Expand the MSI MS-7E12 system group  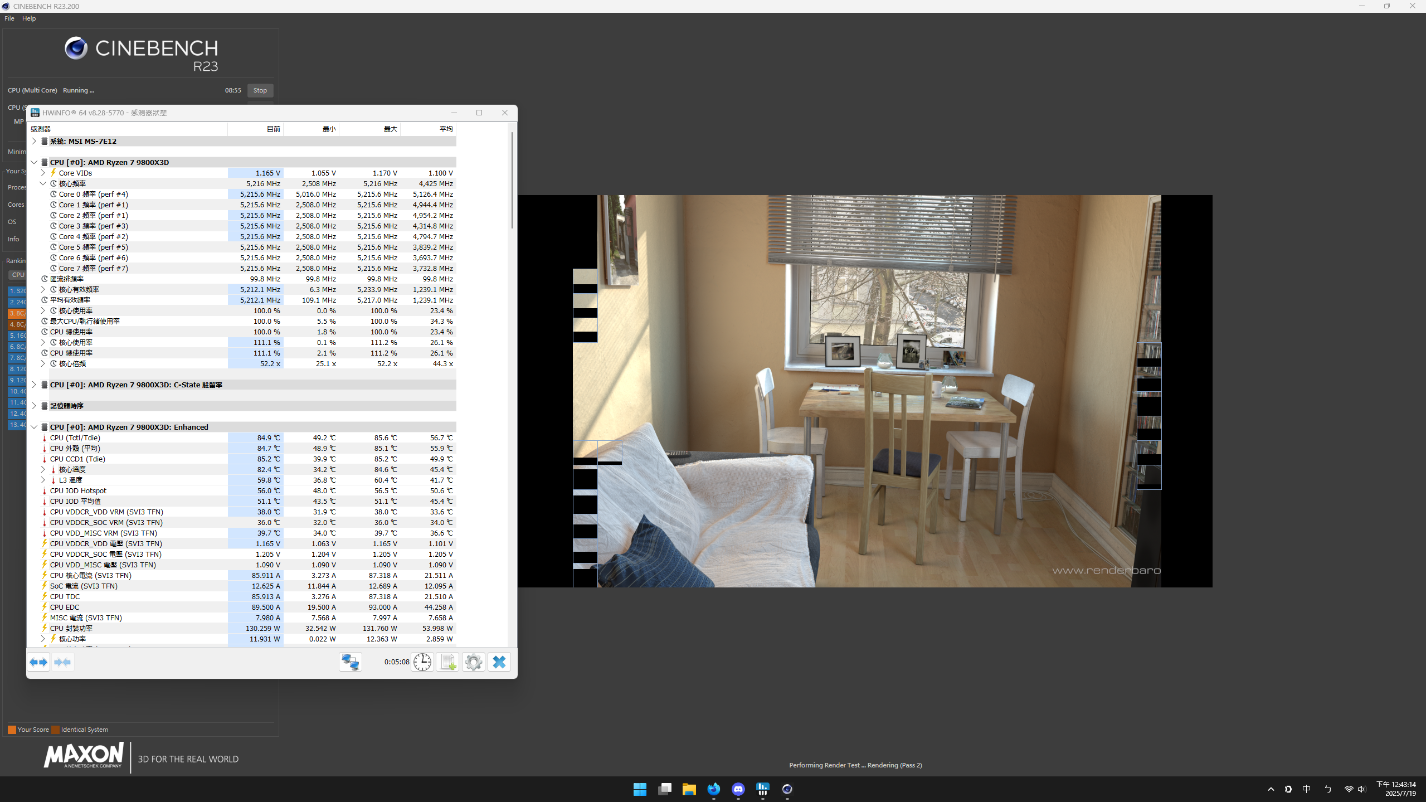pos(34,141)
